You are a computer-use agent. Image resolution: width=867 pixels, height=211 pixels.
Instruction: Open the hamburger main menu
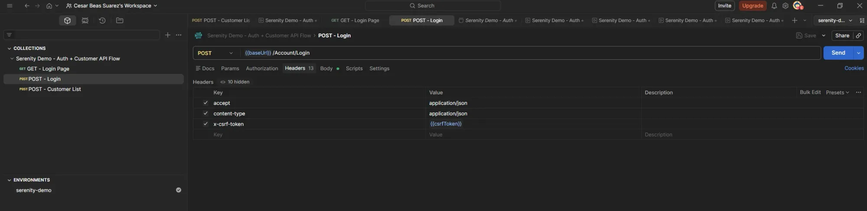point(10,6)
